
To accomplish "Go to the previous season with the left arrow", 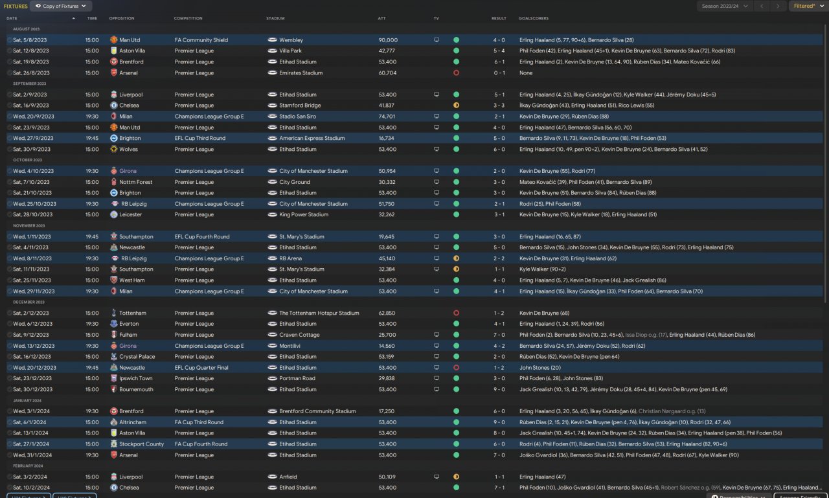I will click(762, 6).
